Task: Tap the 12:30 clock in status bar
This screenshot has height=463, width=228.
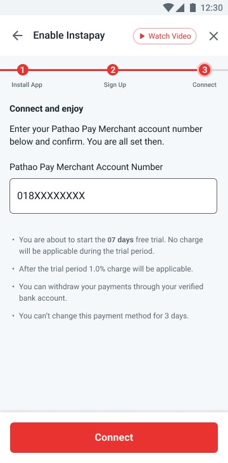Action: (x=212, y=8)
